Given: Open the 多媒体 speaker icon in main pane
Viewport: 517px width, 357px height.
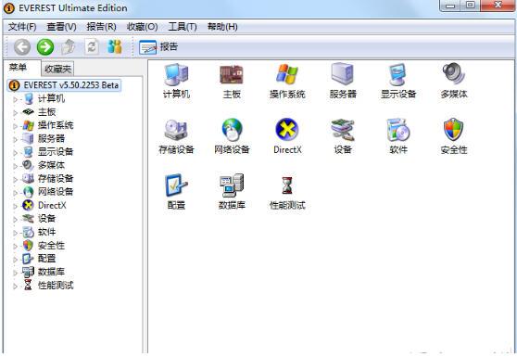Looking at the screenshot, I should coord(454,74).
